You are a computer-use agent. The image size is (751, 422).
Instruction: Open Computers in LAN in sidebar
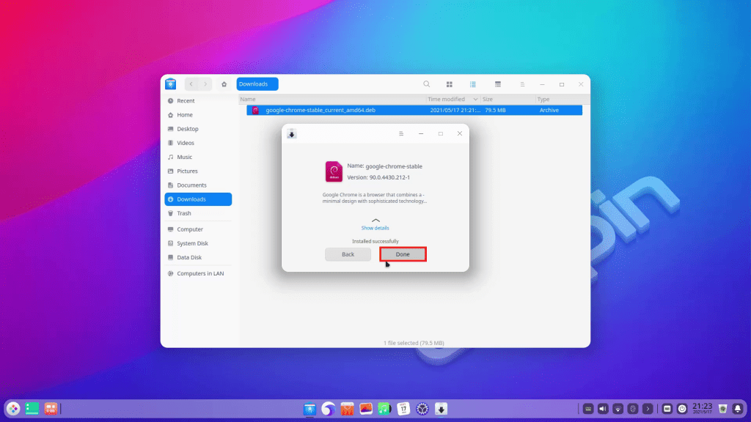pos(198,274)
